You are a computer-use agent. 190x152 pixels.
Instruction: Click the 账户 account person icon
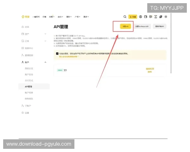coord(22,62)
